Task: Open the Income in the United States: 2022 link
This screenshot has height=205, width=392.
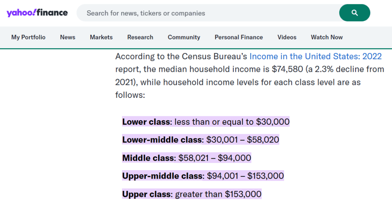Action: click(315, 57)
